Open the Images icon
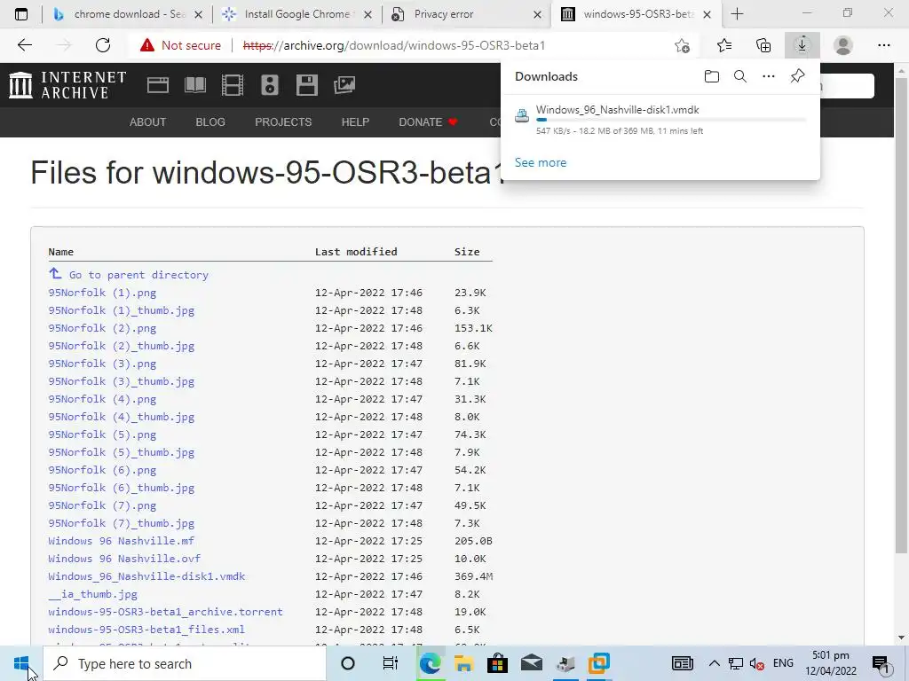909x681 pixels. click(344, 85)
